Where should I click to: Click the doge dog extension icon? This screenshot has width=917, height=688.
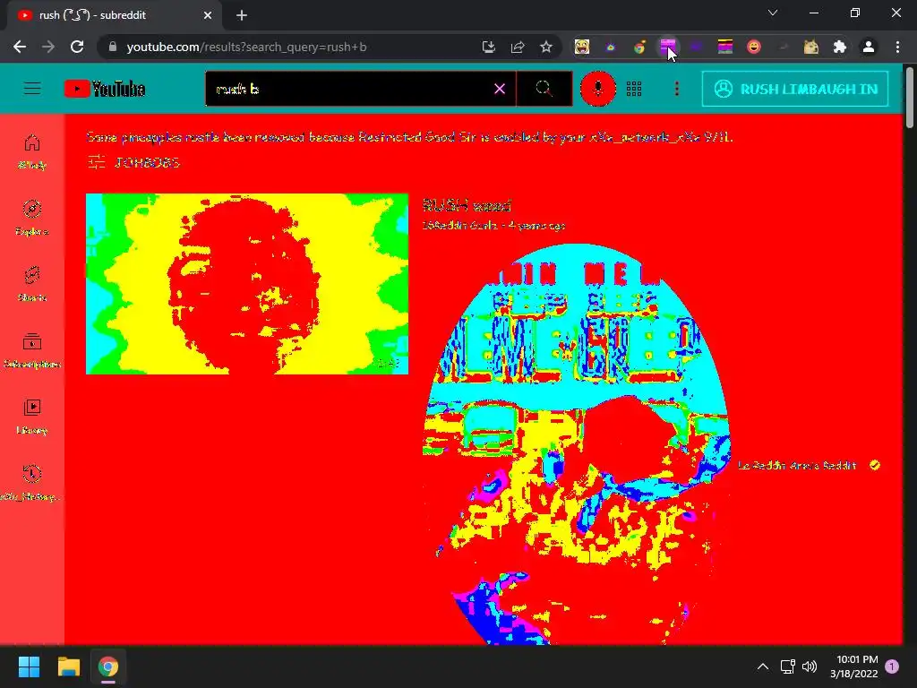pos(811,47)
